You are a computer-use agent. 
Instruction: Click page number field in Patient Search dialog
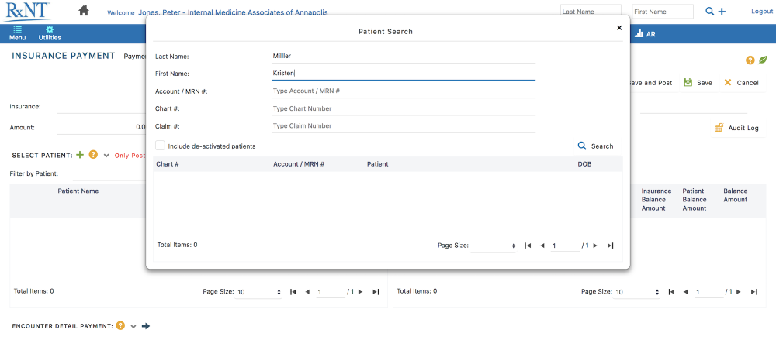click(x=565, y=246)
